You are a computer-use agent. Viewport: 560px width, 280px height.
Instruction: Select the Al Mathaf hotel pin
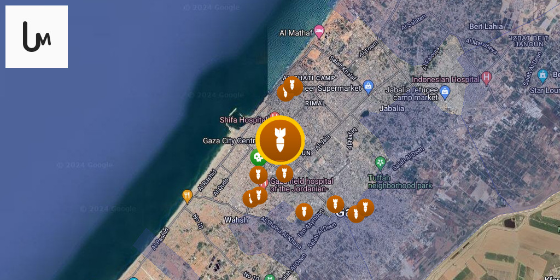(319, 32)
